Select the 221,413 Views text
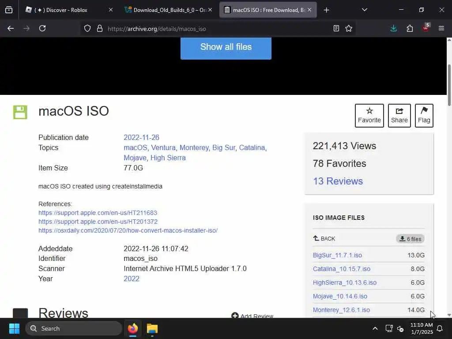452x339 pixels. tap(344, 146)
